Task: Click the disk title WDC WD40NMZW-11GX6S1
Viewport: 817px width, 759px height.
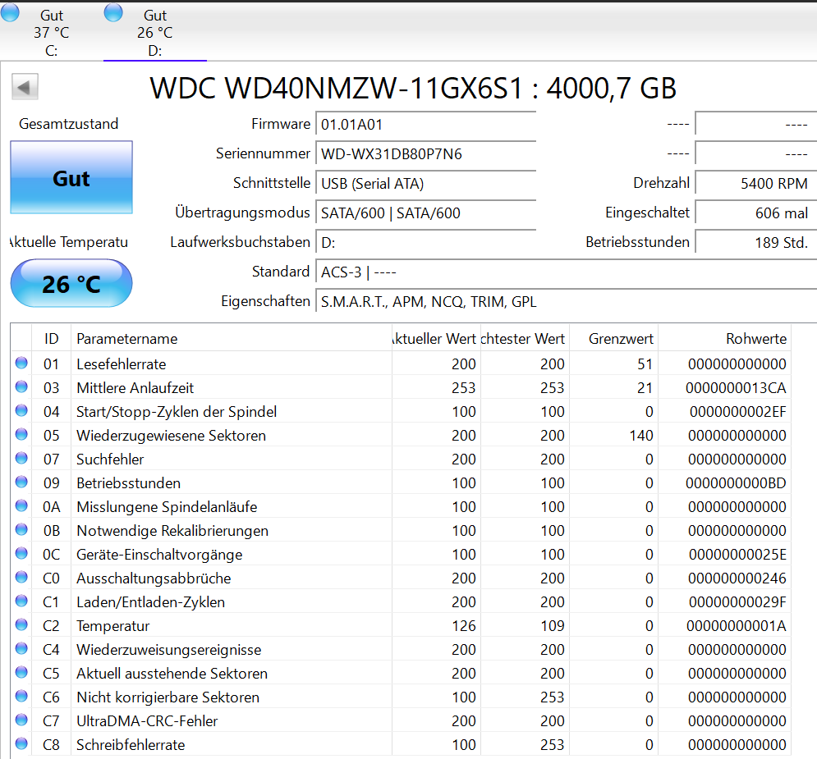Action: coord(336,88)
